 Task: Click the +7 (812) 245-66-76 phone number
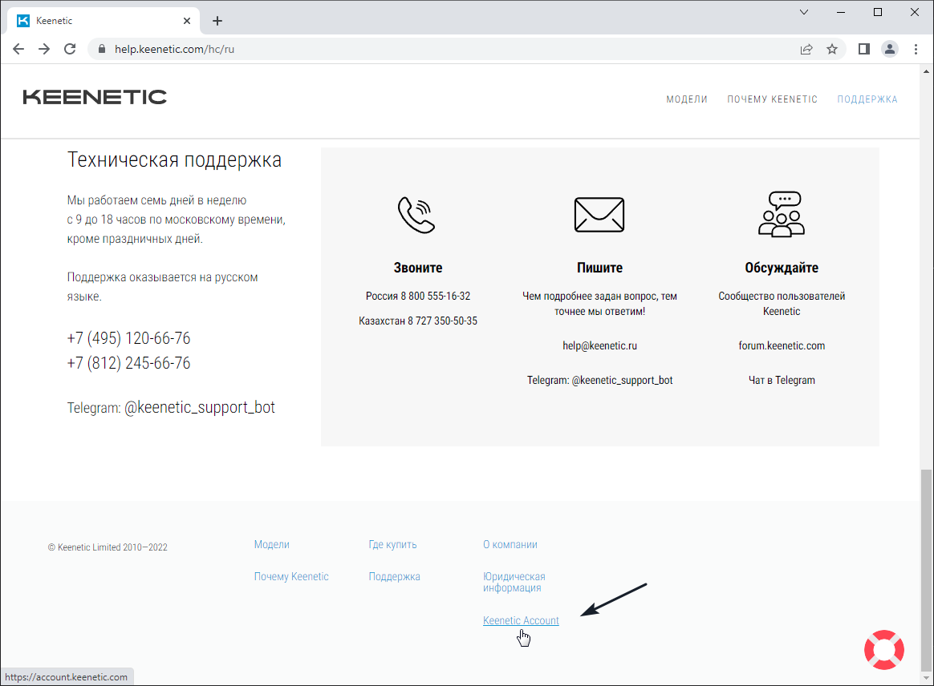[x=128, y=363]
